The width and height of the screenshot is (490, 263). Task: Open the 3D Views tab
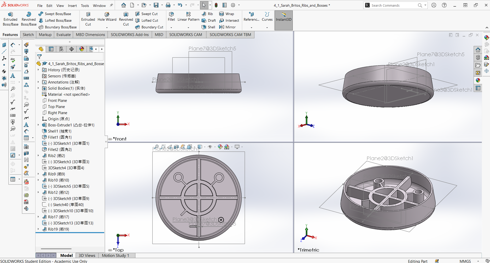pos(87,255)
